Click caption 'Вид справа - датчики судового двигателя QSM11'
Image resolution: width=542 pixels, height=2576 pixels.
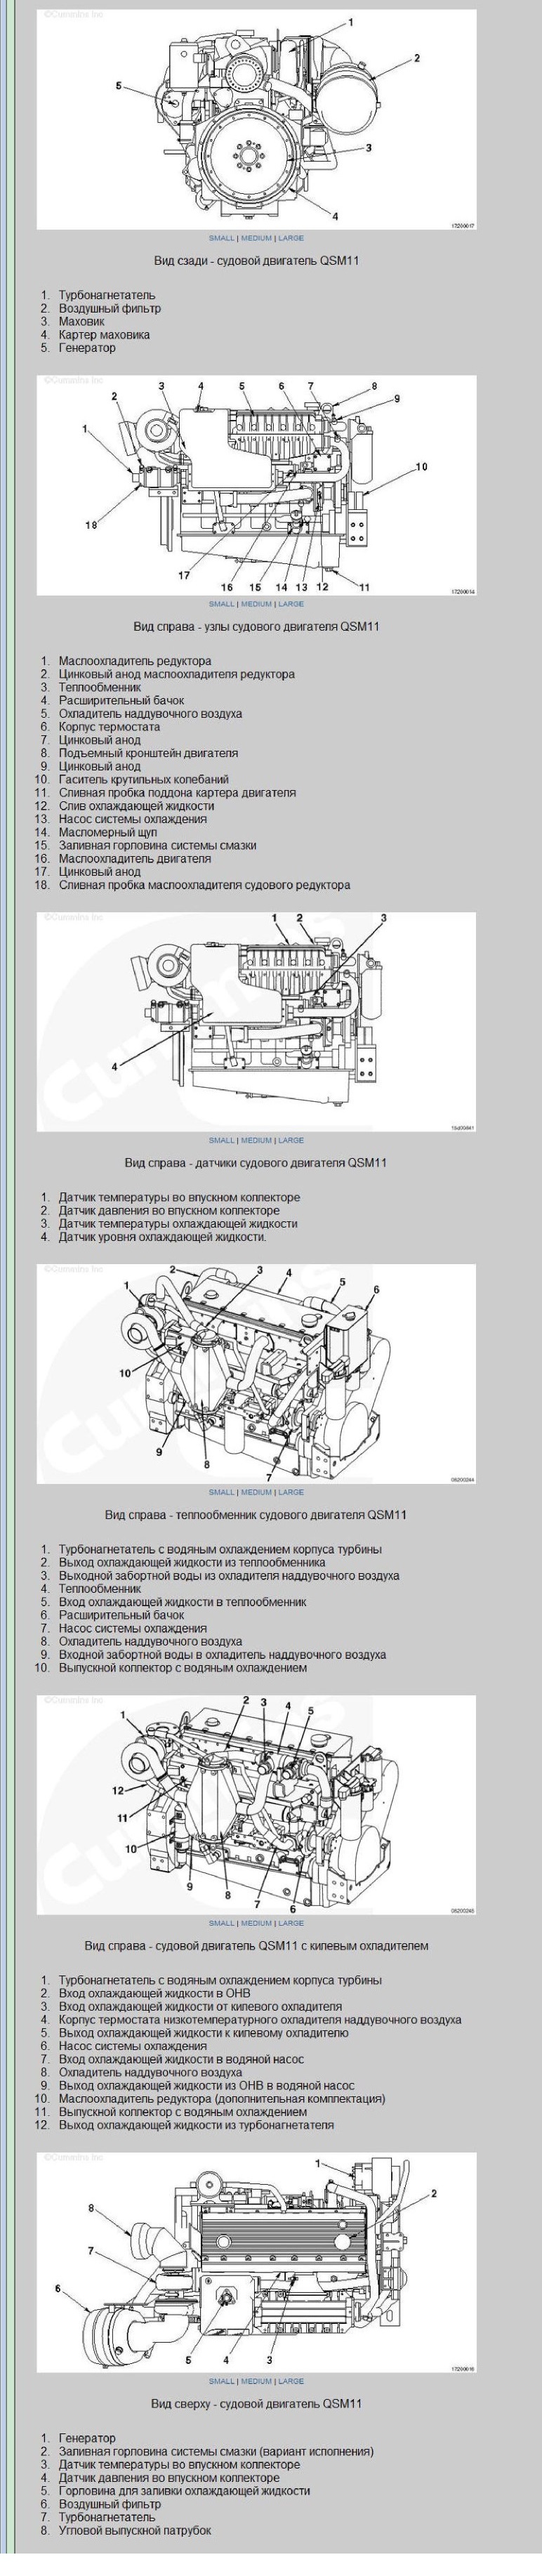[x=256, y=1163]
